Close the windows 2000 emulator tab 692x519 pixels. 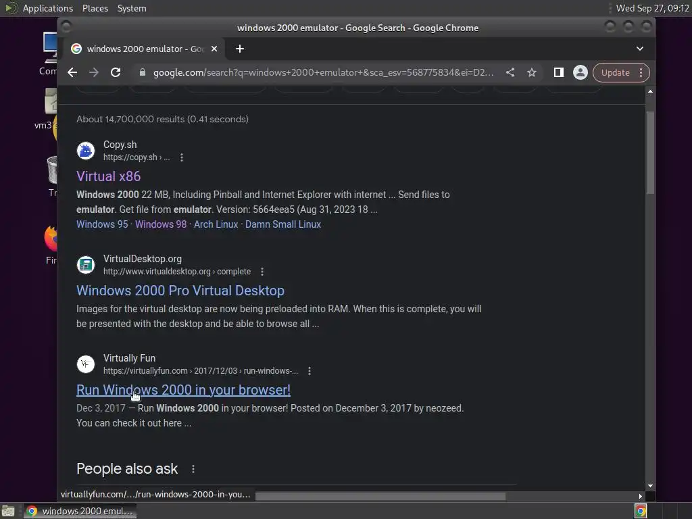coord(214,49)
